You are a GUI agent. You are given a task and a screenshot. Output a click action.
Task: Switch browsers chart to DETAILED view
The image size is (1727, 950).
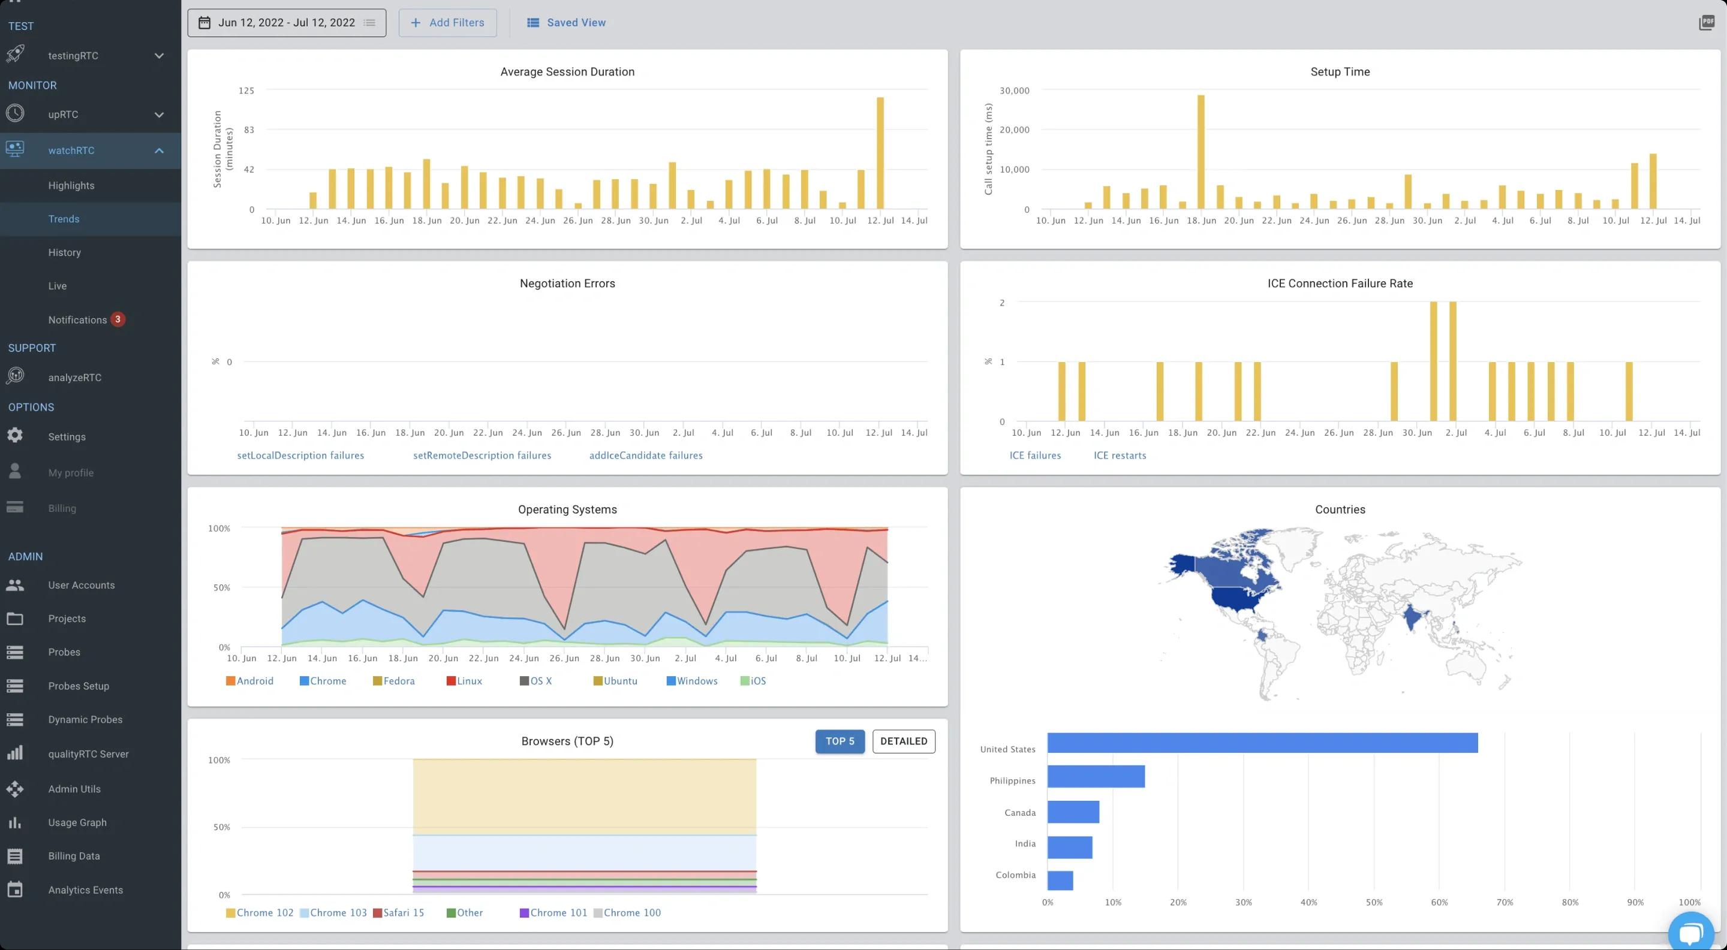[x=903, y=741]
